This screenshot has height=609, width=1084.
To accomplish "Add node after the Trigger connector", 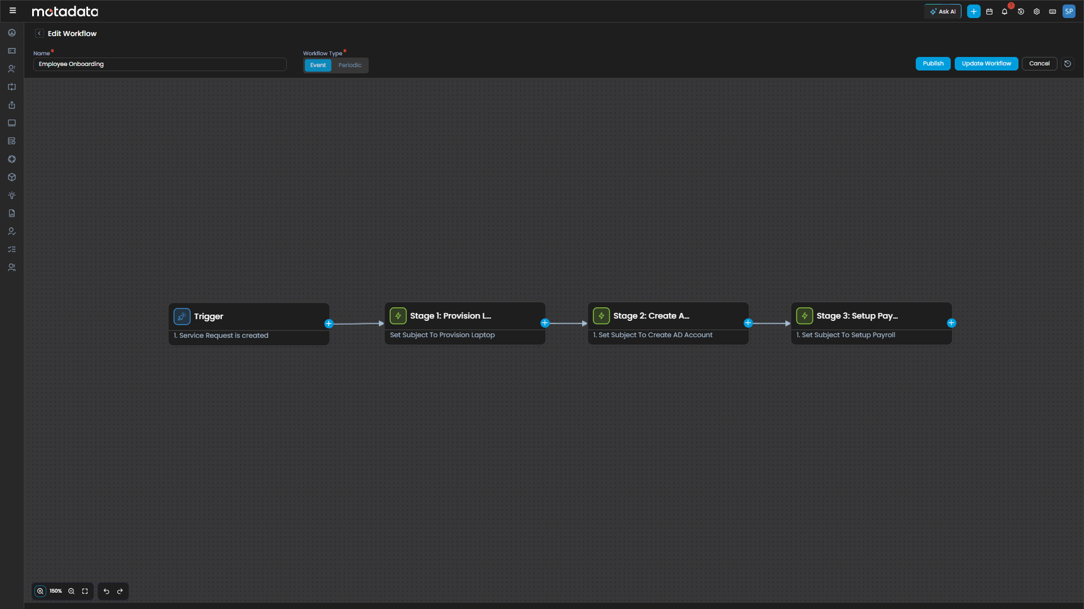I will [x=329, y=324].
